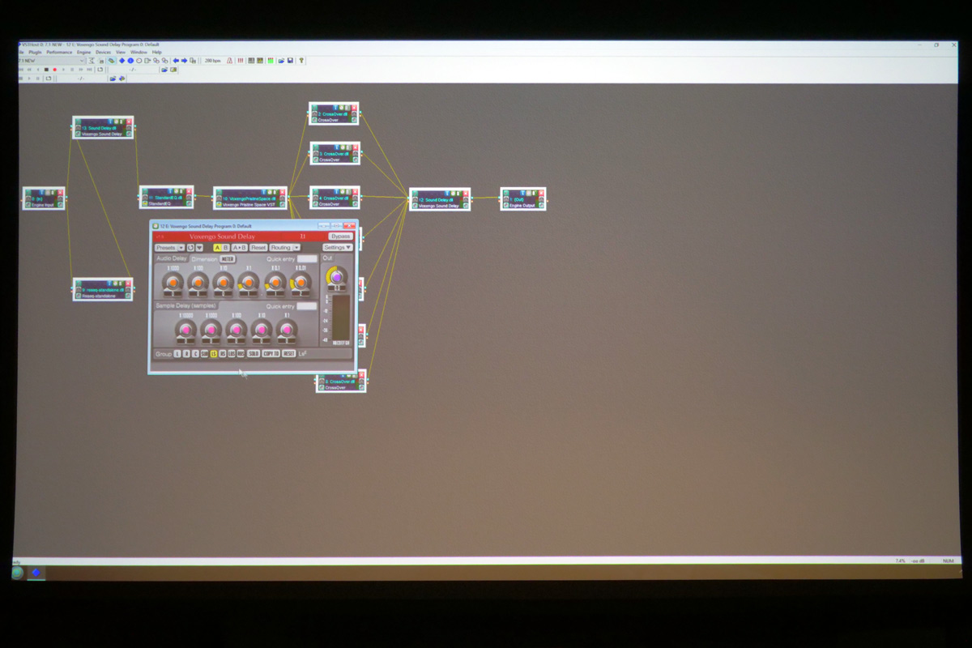This screenshot has width=972, height=648.
Task: Toggle Bypass in Voxengo Sound Delay
Action: tap(340, 237)
